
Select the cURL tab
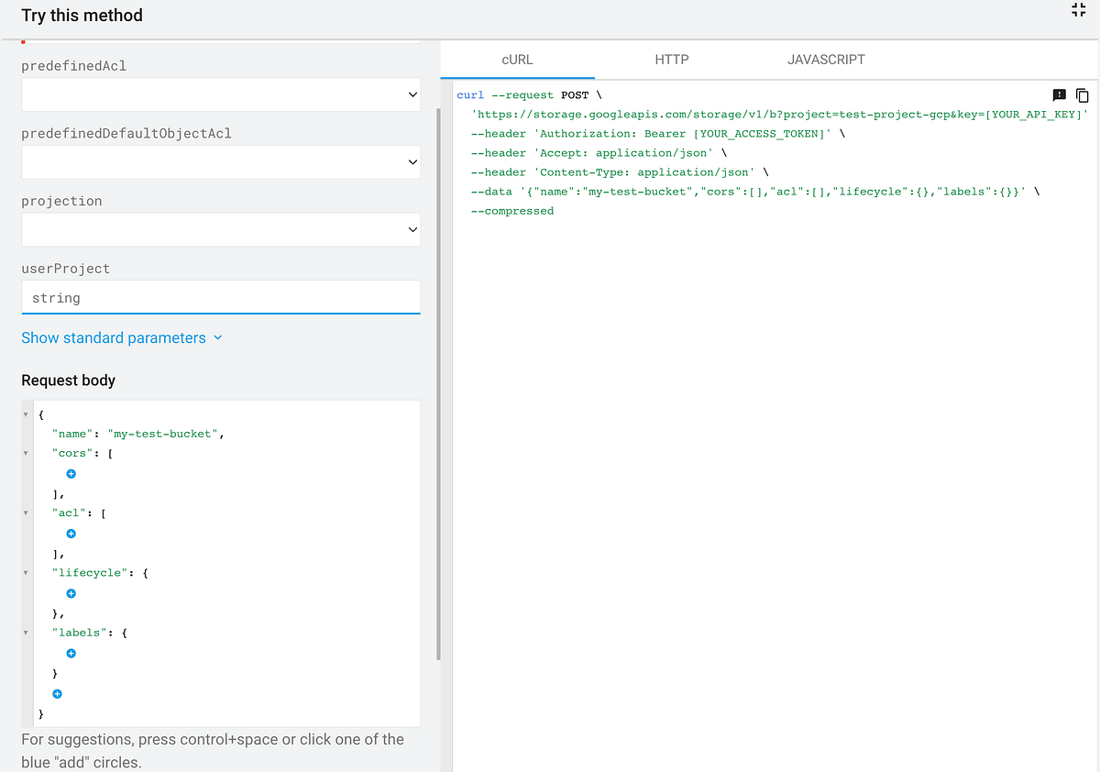pos(517,60)
